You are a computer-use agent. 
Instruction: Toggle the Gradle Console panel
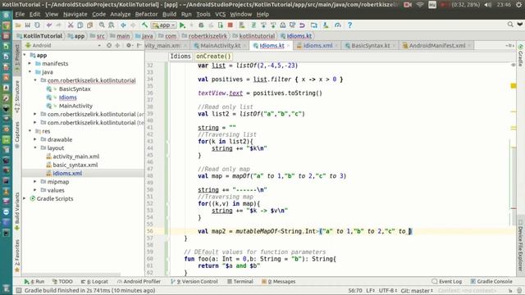491,281
